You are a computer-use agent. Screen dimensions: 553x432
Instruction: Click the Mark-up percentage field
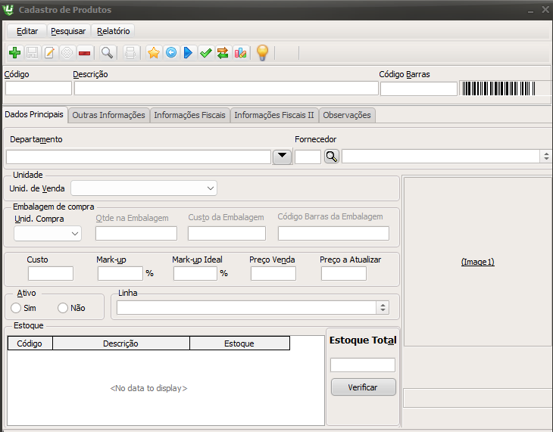pos(120,273)
